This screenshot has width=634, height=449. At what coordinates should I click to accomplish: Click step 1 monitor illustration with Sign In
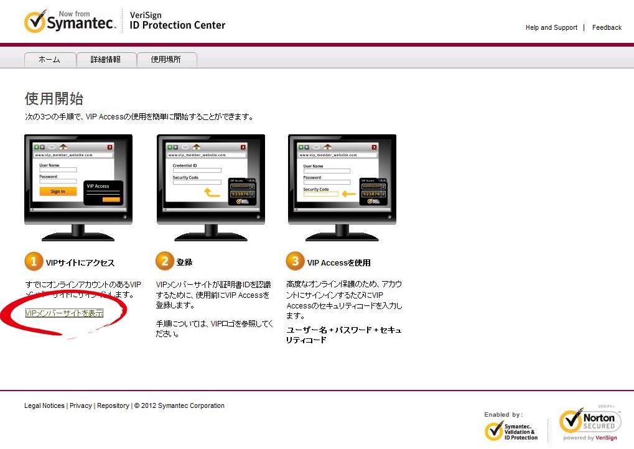coord(78,188)
